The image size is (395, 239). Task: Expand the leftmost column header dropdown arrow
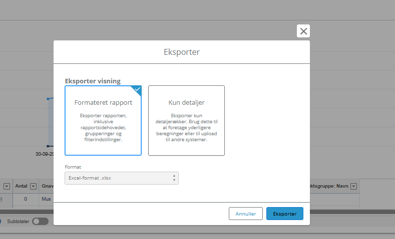click(x=7, y=187)
